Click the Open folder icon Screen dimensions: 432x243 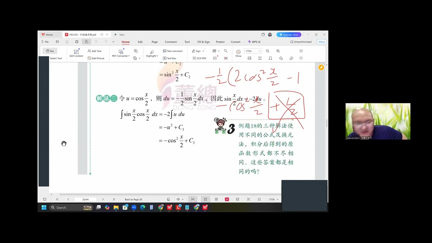(x=57, y=42)
